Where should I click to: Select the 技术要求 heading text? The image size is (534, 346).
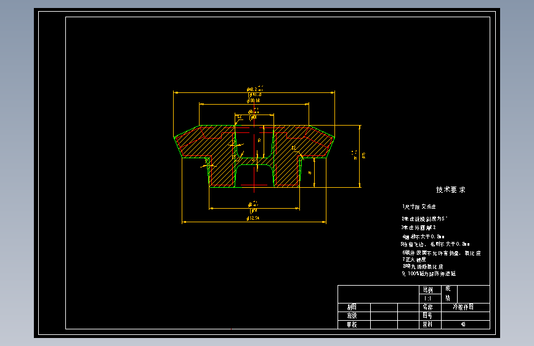[451, 190]
